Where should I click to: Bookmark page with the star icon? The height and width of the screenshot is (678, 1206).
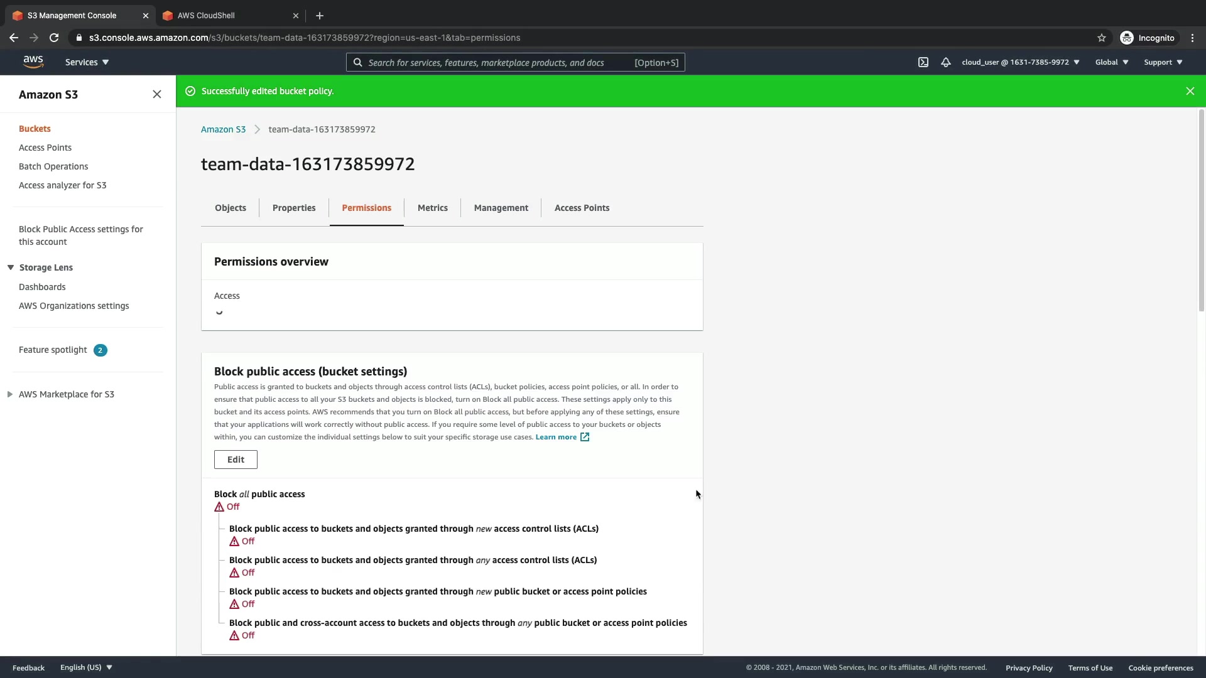(1101, 38)
